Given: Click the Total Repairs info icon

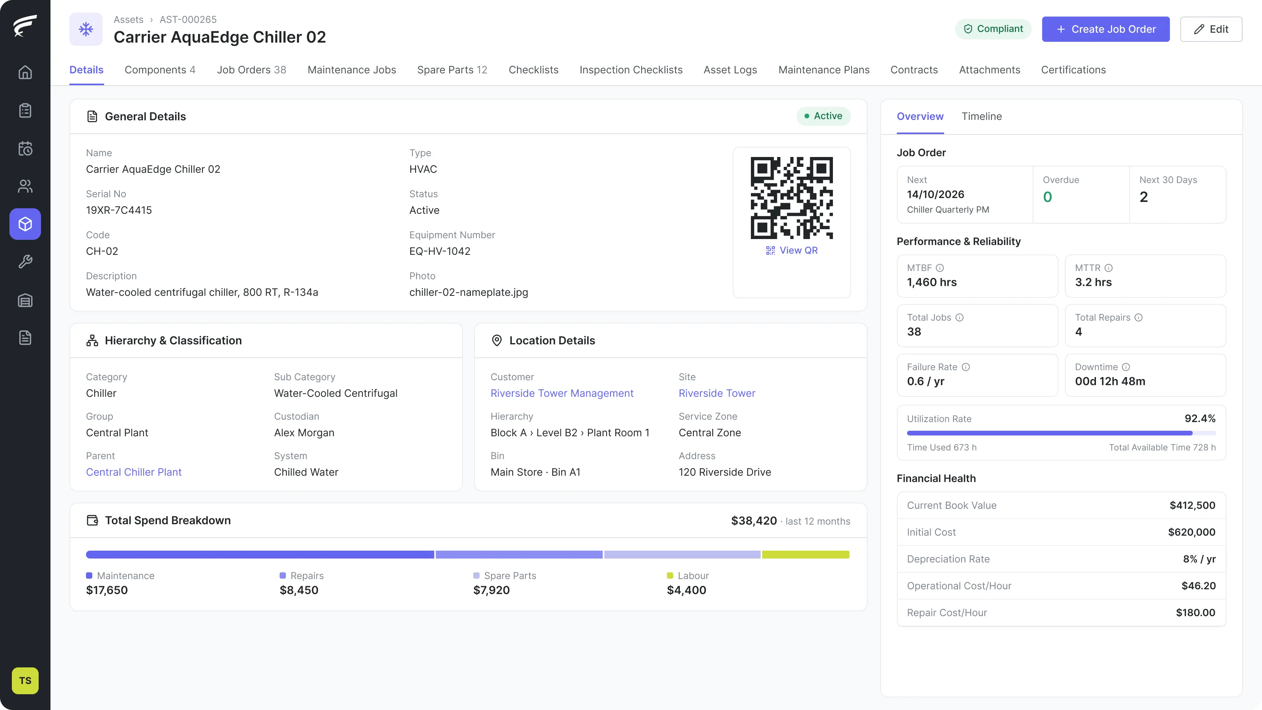Looking at the screenshot, I should [1139, 318].
